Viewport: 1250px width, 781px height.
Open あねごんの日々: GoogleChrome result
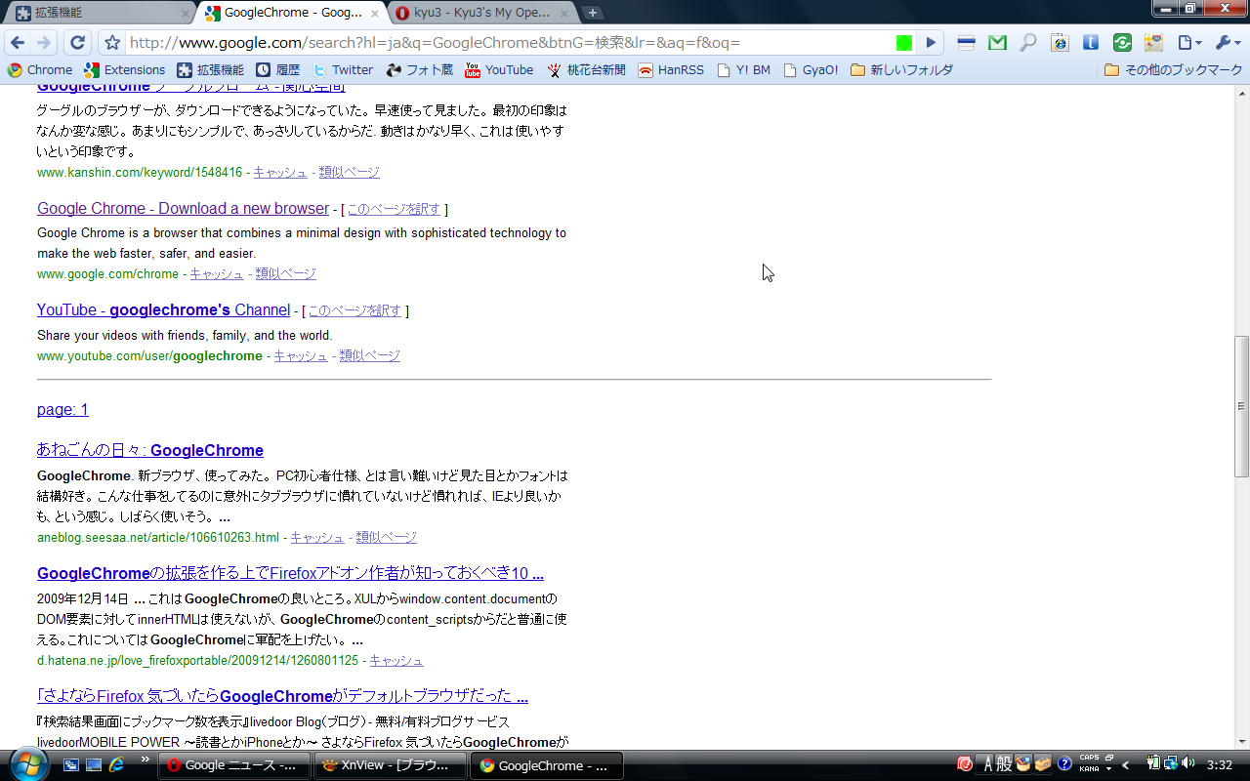point(150,450)
